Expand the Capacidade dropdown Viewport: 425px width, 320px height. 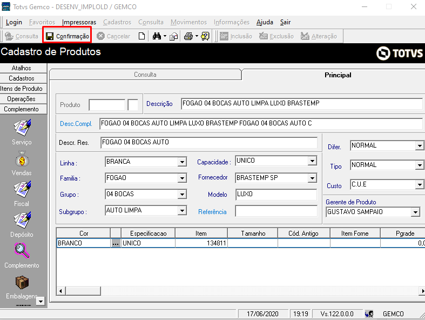point(312,161)
